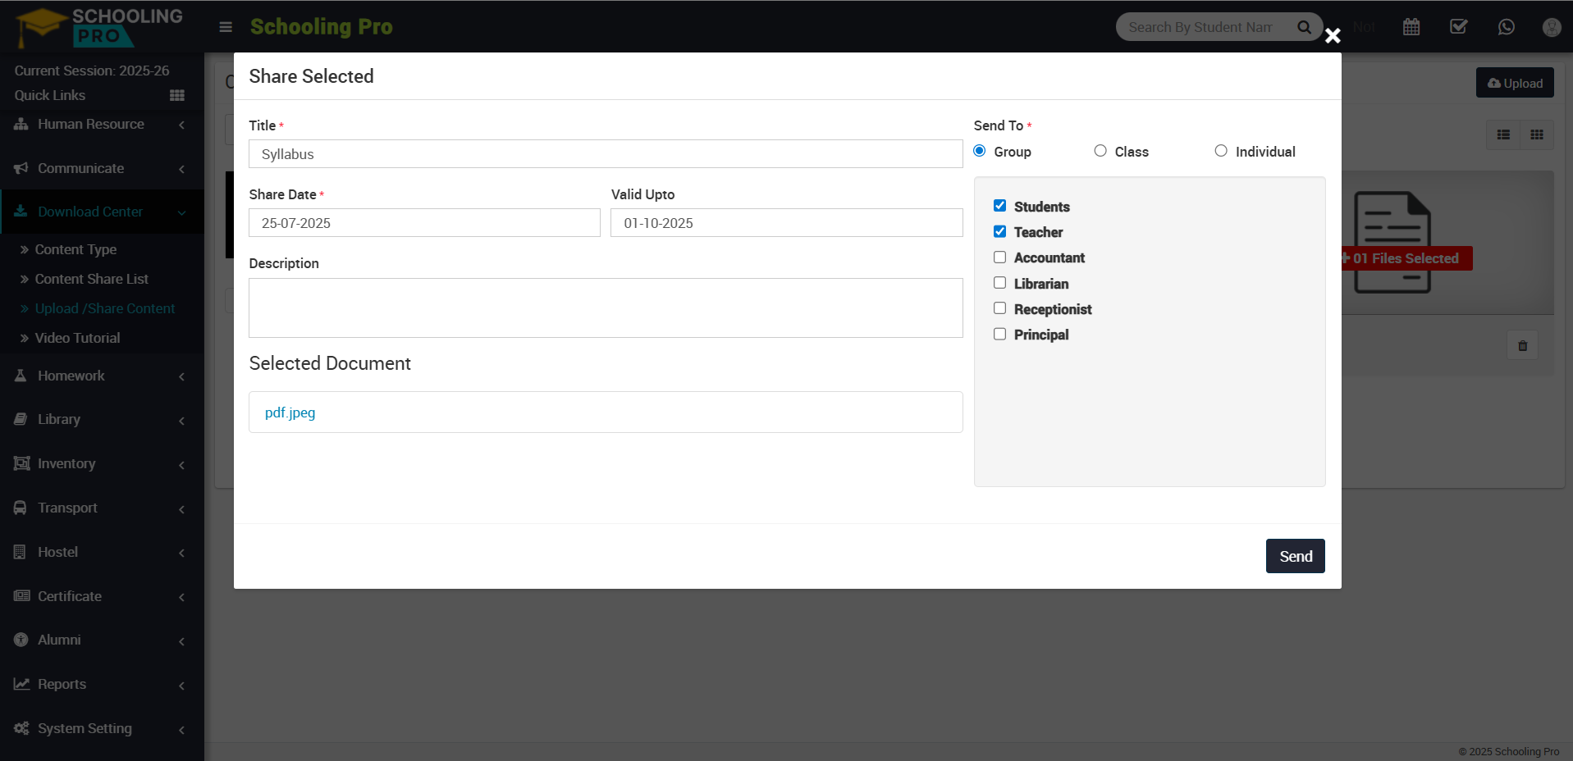1573x761 pixels.
Task: Click the Transport bus icon
Action: (21, 508)
